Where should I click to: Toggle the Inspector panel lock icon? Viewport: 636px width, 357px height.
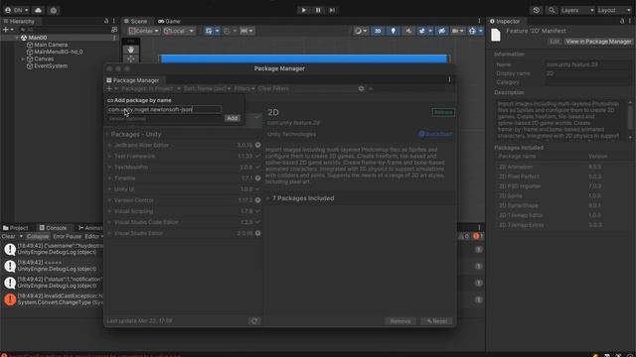pyautogui.click(x=622, y=21)
